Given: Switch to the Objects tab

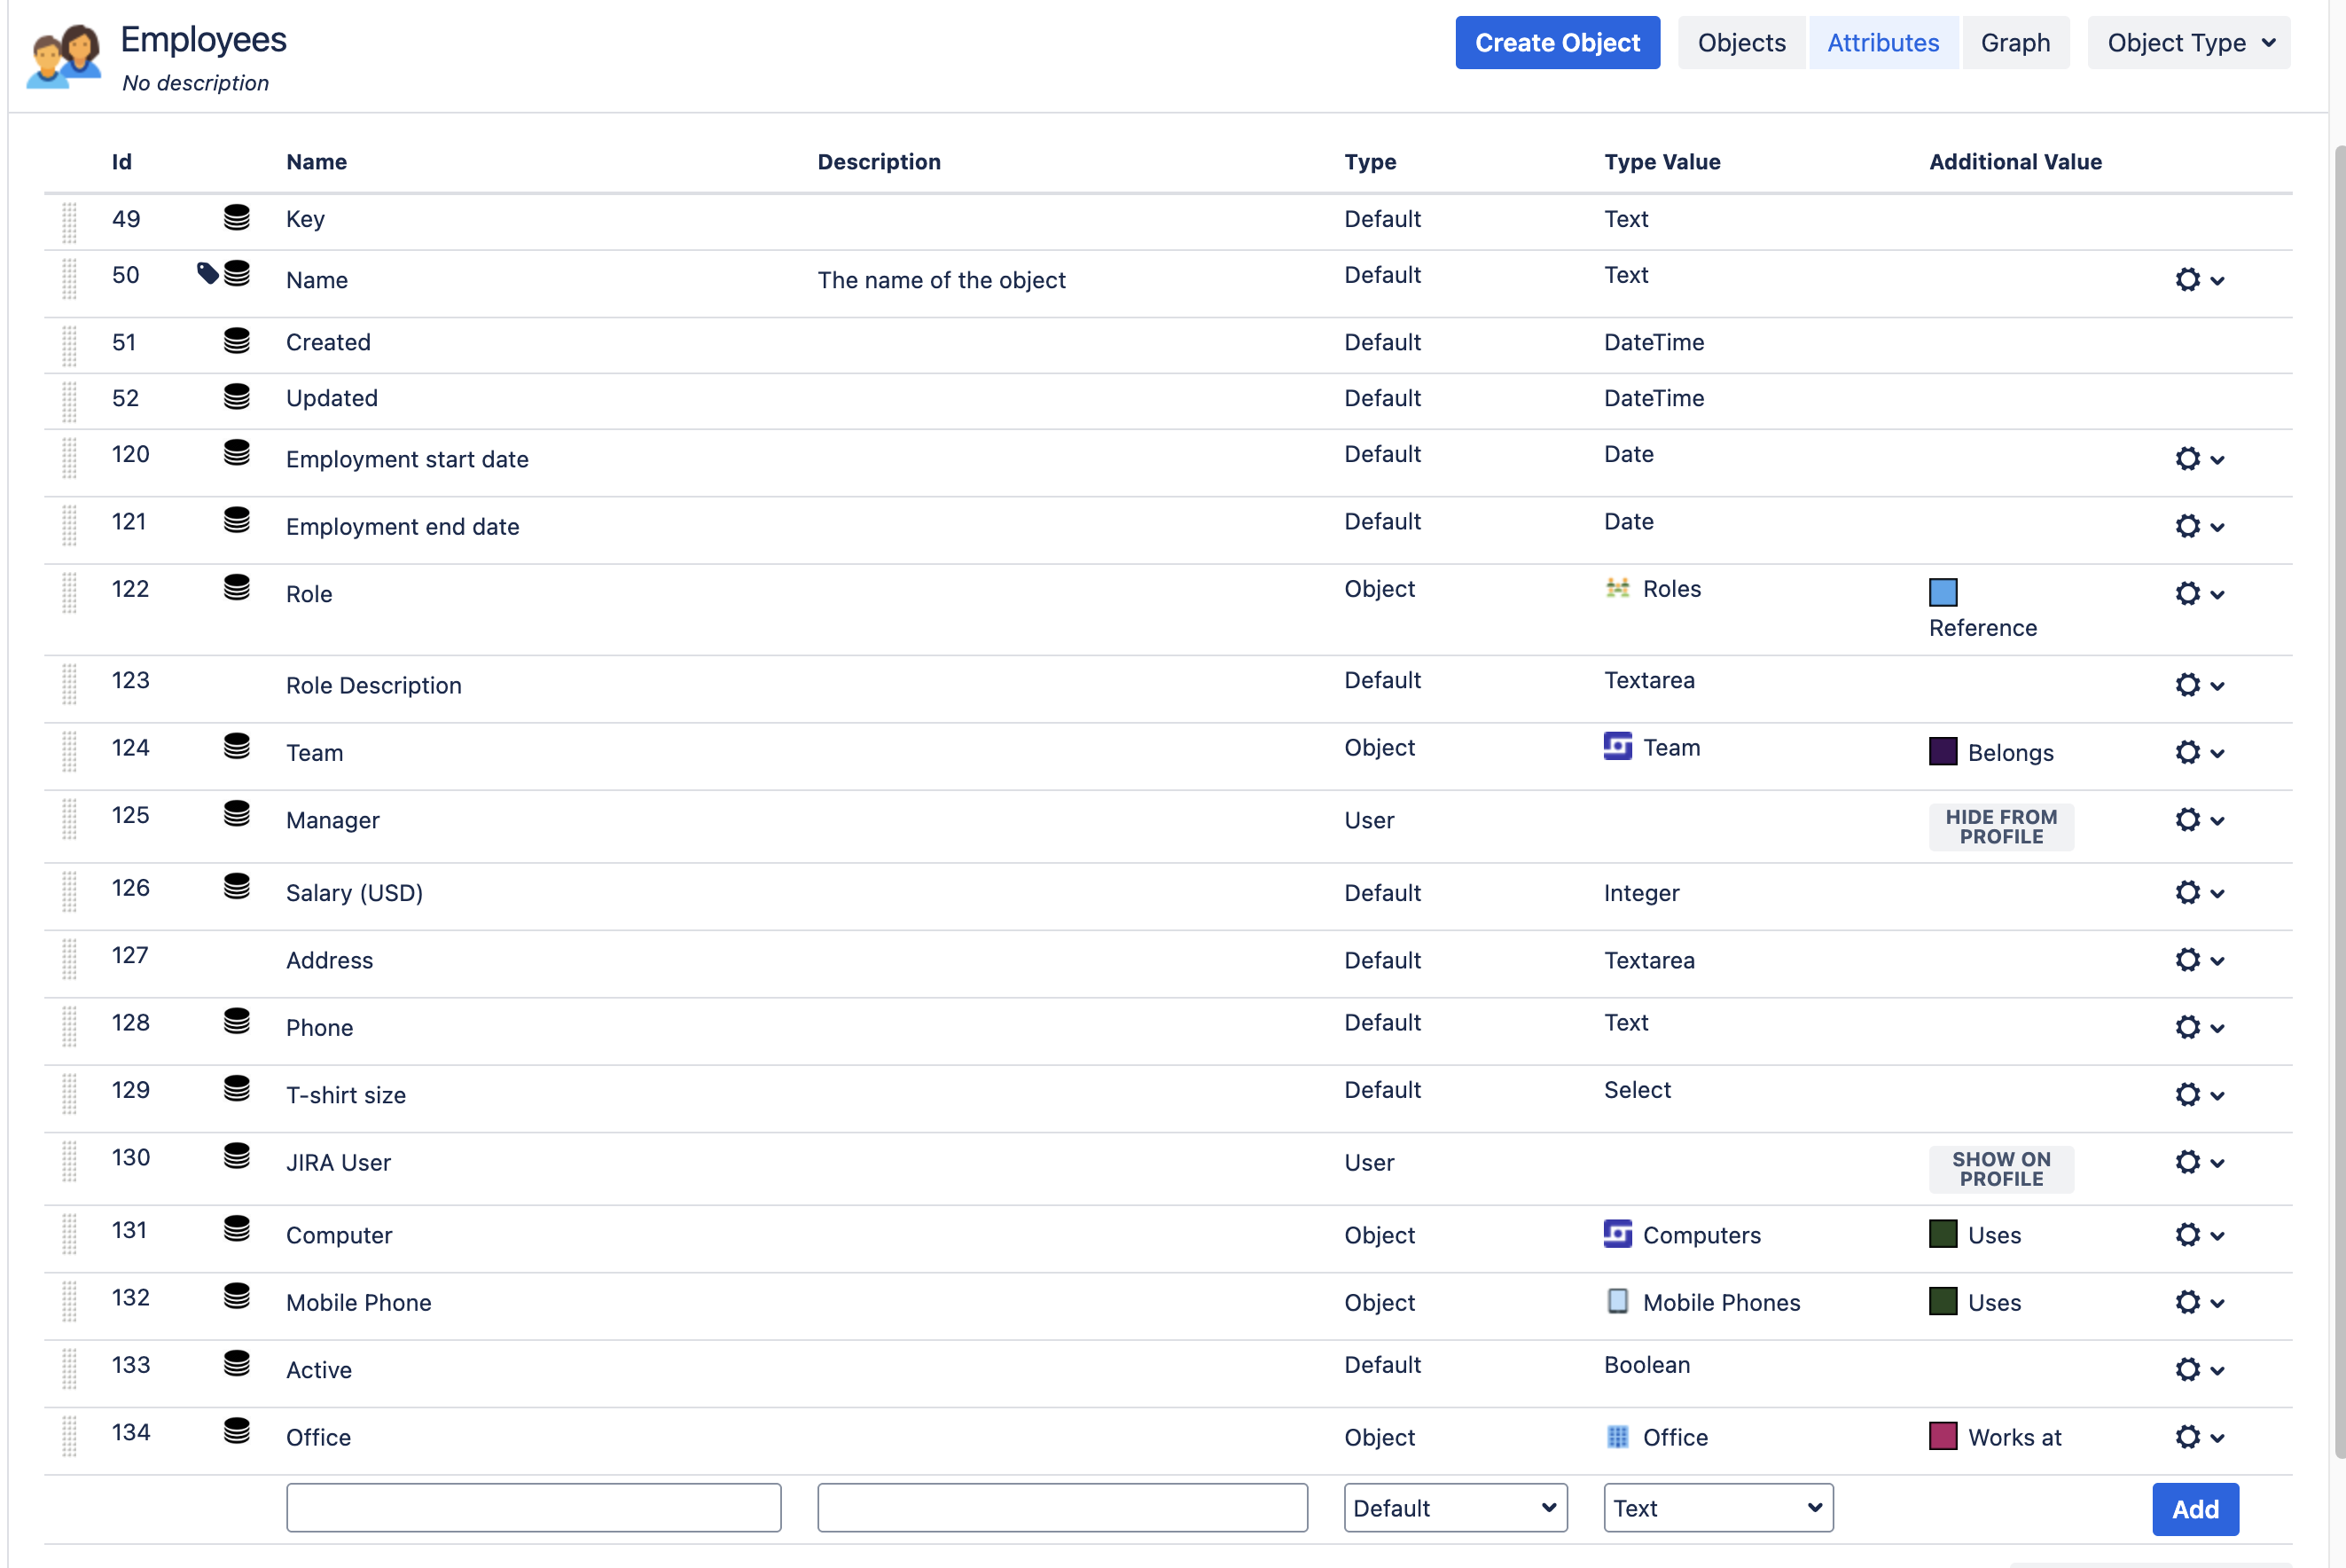Looking at the screenshot, I should (1740, 43).
